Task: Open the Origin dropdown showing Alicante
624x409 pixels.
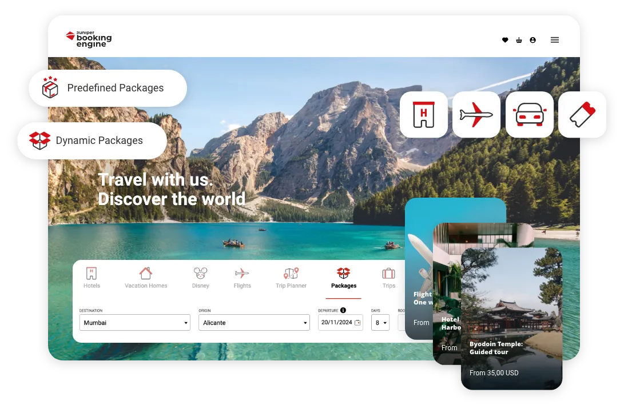Action: [x=254, y=322]
